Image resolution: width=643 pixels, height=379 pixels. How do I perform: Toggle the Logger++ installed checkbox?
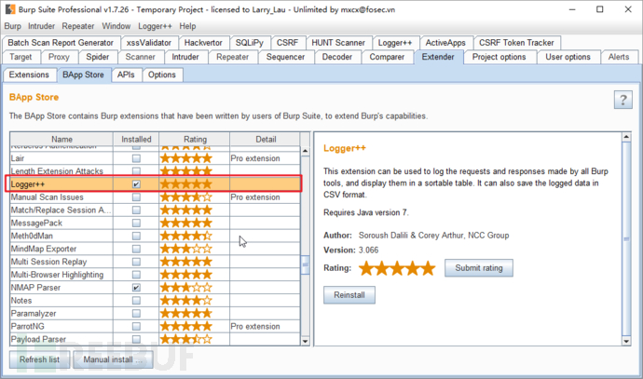pos(136,184)
